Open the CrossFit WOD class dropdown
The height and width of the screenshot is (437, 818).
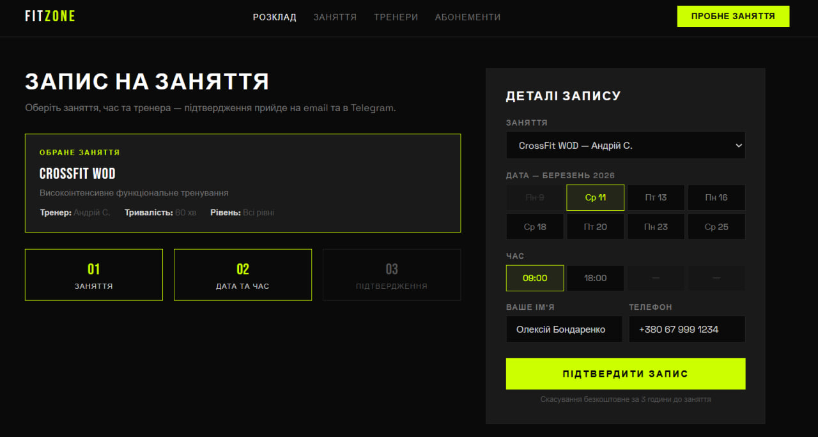pyautogui.click(x=625, y=145)
